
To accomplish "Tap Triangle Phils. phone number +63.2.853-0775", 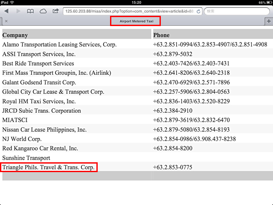I will [172, 167].
